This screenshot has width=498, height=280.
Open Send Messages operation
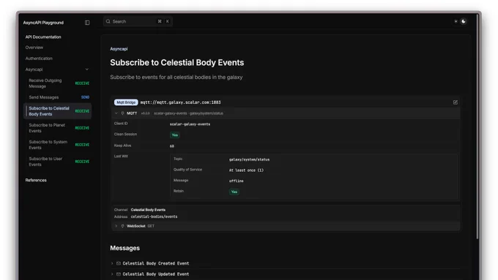(58, 97)
